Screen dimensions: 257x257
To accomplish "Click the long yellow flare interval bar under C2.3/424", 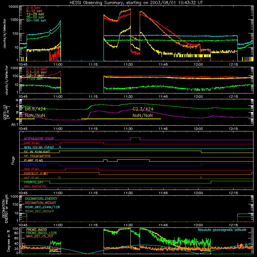I will 121,119.
